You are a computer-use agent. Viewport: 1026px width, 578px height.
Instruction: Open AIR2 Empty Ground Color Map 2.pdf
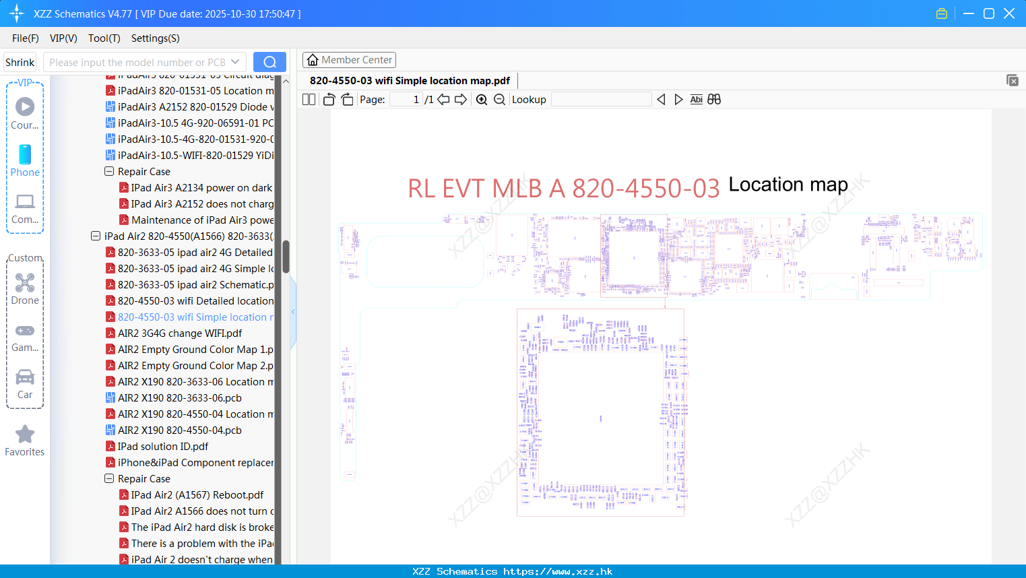point(190,365)
